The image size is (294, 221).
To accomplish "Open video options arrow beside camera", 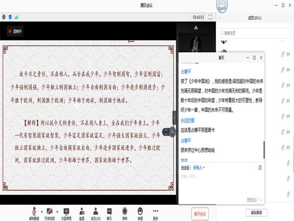I will click(57, 212).
